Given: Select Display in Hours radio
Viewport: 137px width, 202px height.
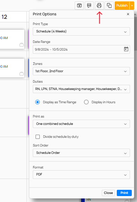Looking at the screenshot, I should (86, 102).
